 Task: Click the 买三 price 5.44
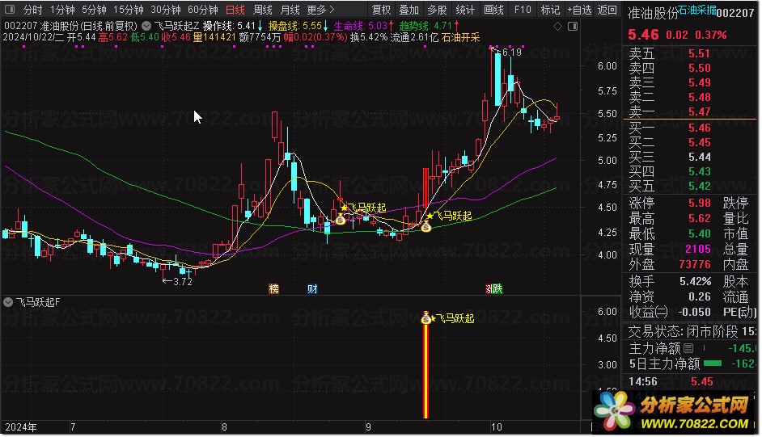point(699,158)
